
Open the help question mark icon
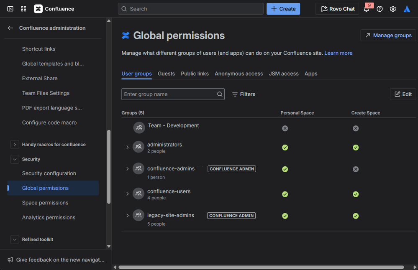click(x=380, y=9)
